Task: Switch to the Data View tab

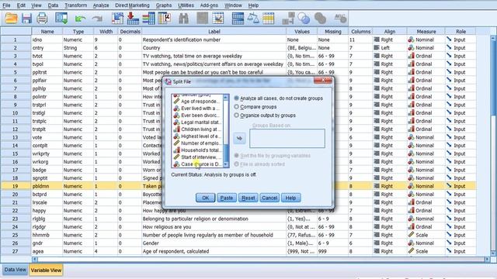Action: (15, 270)
